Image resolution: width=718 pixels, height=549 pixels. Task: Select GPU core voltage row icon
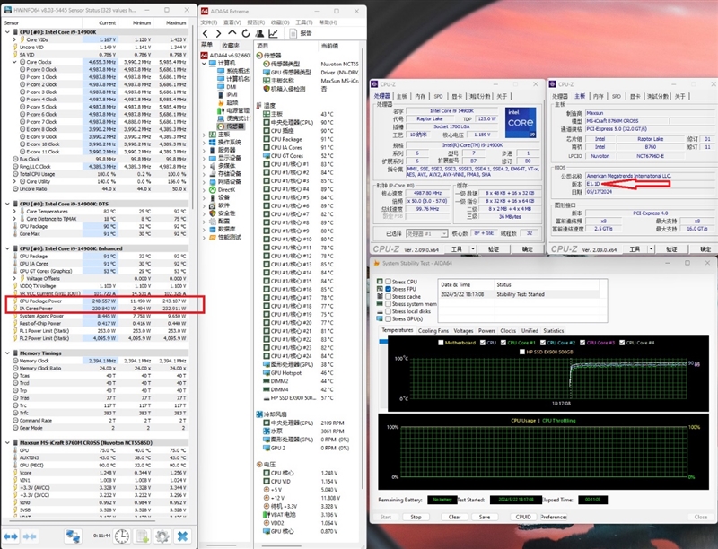(267, 531)
